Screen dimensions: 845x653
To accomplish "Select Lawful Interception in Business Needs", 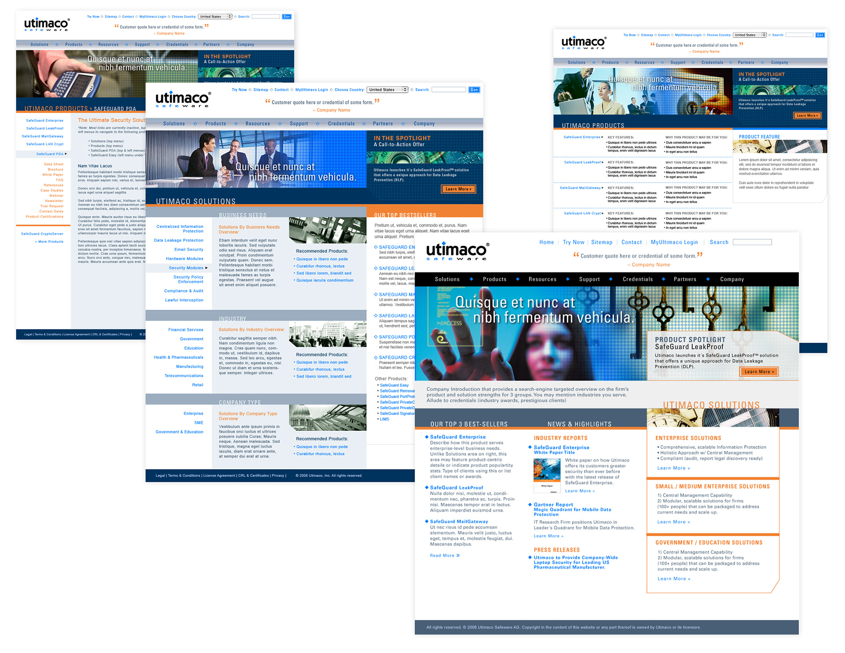I will [x=184, y=300].
